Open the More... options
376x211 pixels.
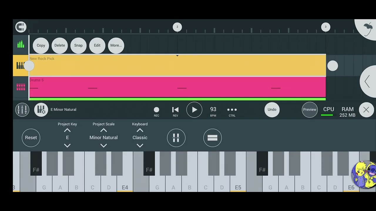click(x=116, y=45)
